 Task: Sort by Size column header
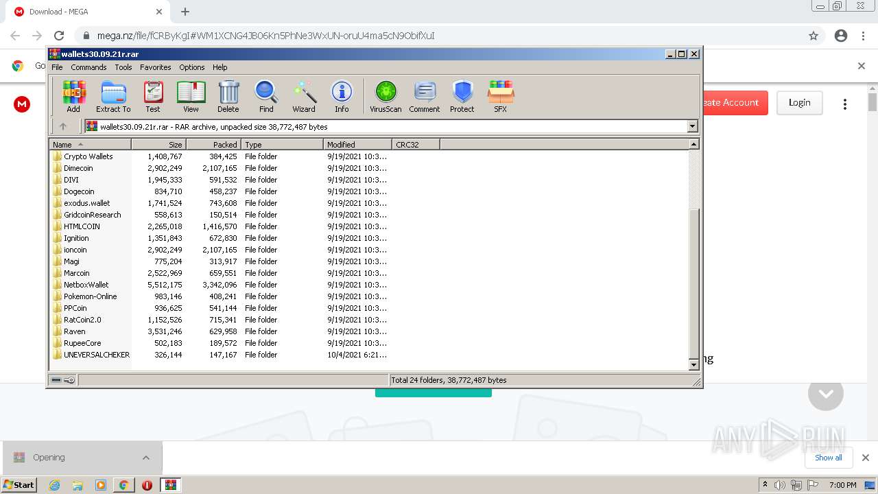point(158,144)
